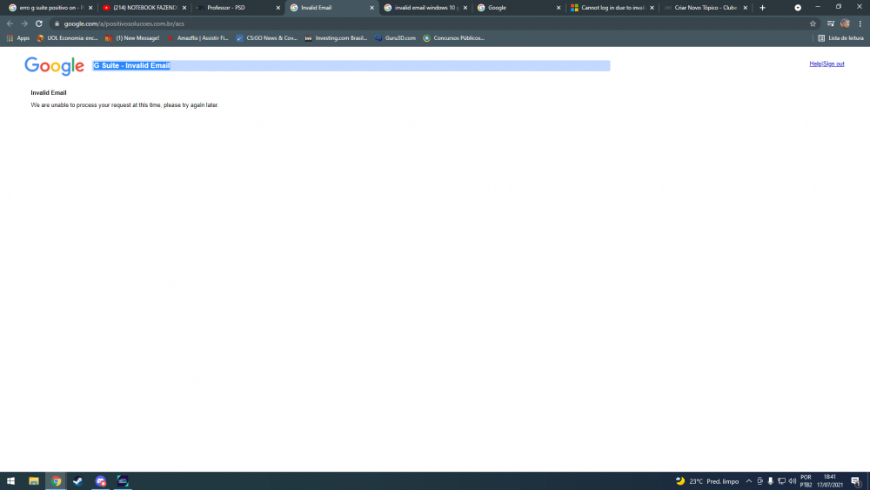Viewport: 870px width, 490px height.
Task: Open the Lista de leitura reading list
Action: [x=840, y=38]
